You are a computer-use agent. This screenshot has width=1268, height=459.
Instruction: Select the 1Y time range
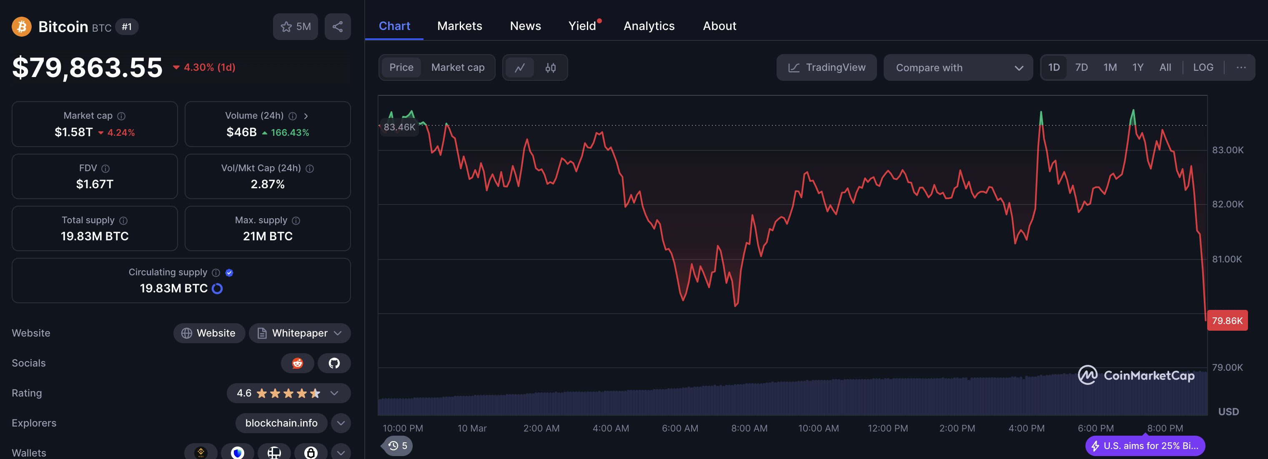[1138, 67]
